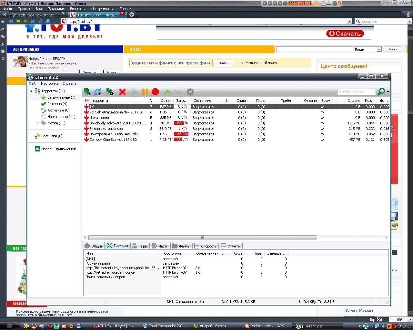Open Opera address bar dropdown arrow
The width and height of the screenshot is (413, 330).
(x=349, y=21)
